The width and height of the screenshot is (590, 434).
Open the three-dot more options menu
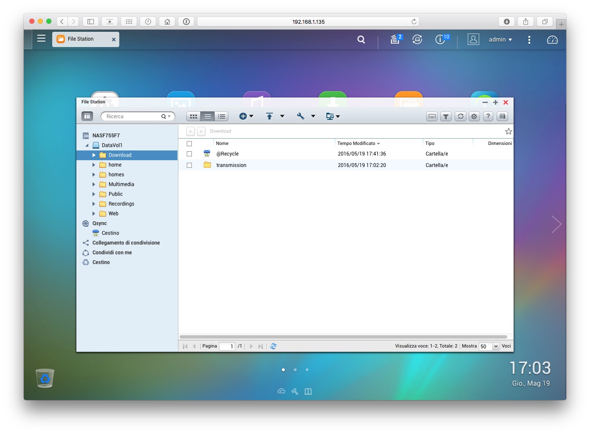tap(529, 39)
